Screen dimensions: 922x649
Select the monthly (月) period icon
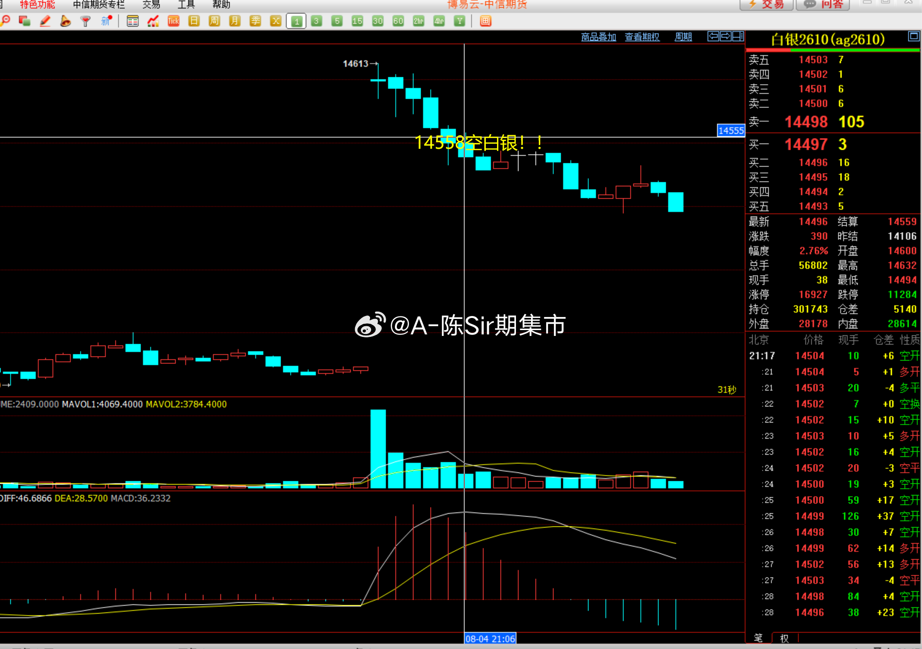pos(235,21)
